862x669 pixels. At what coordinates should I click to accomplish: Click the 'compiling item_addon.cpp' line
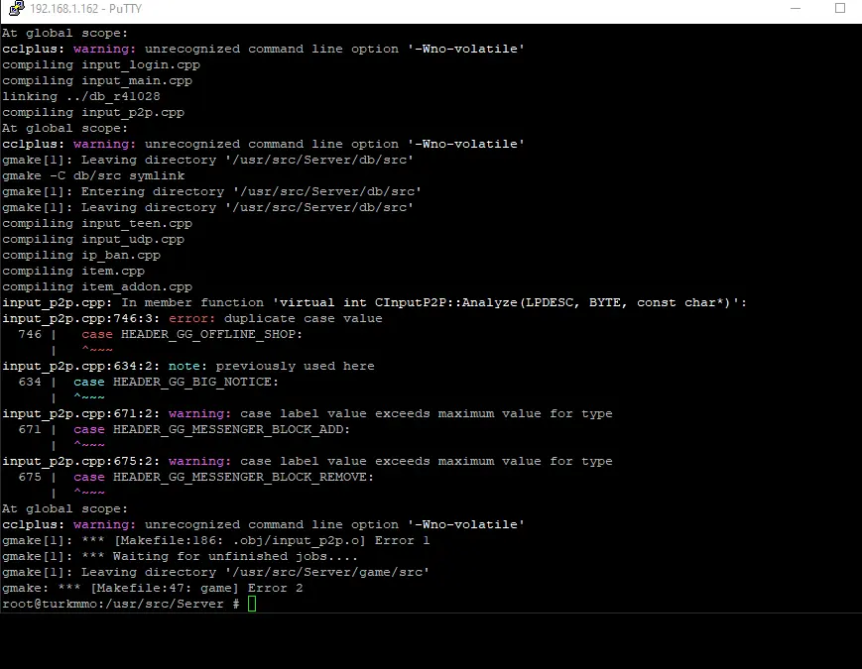coord(97,286)
